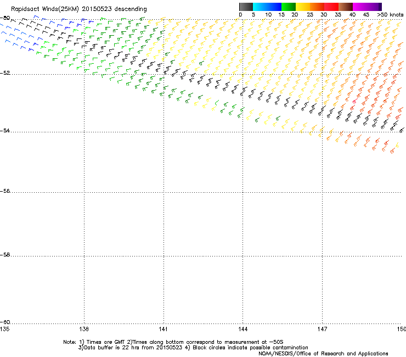Click the latitude label '-52'
The image size is (406, 357).
coord(5,73)
